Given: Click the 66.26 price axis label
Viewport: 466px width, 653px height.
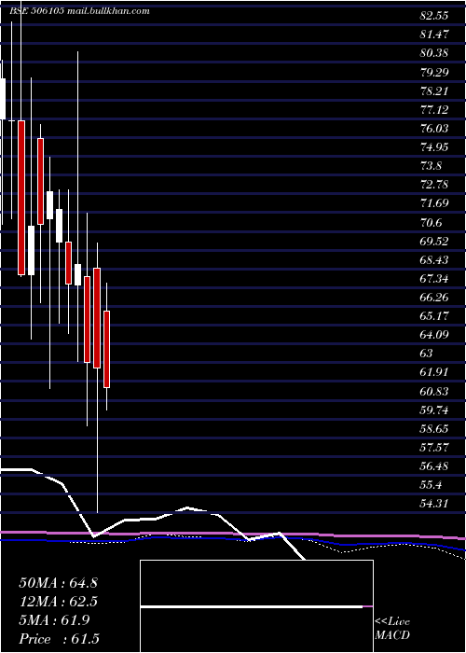Looking at the screenshot, I should coord(434,298).
